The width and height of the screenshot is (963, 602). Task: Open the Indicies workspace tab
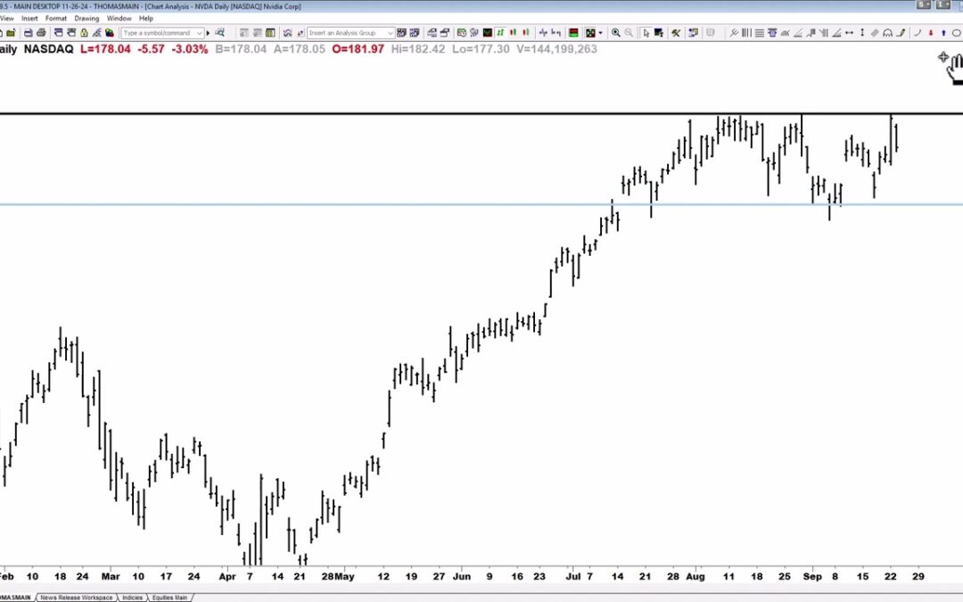pyautogui.click(x=133, y=596)
